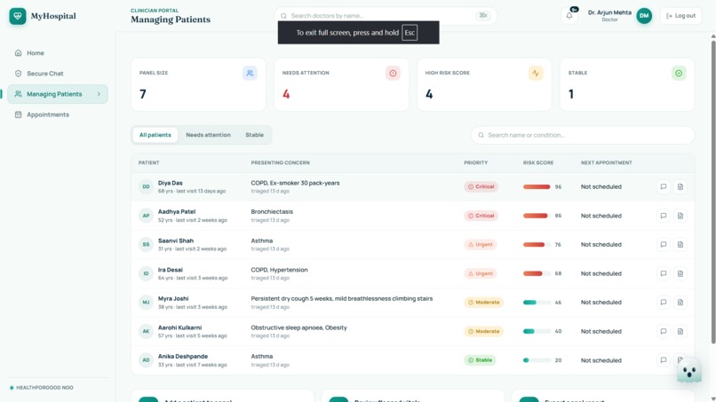Focus the Search name or condition field

(583, 135)
